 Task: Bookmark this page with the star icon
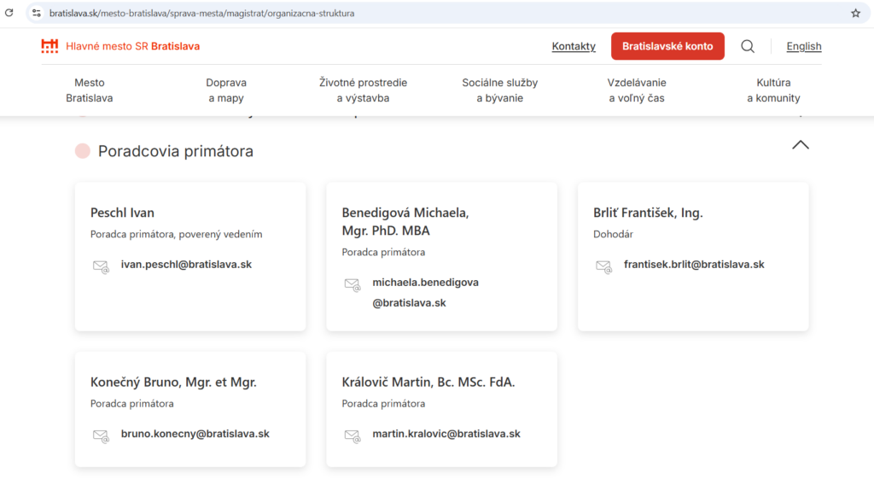855,13
